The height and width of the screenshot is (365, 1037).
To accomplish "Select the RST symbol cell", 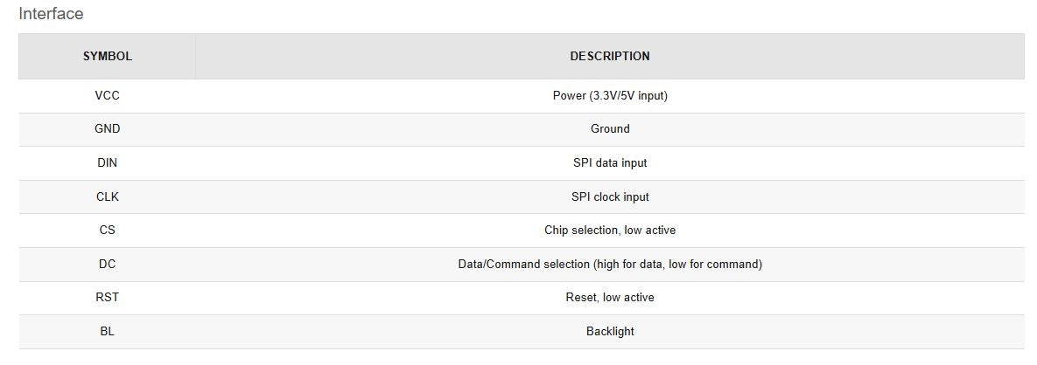I will tap(107, 297).
